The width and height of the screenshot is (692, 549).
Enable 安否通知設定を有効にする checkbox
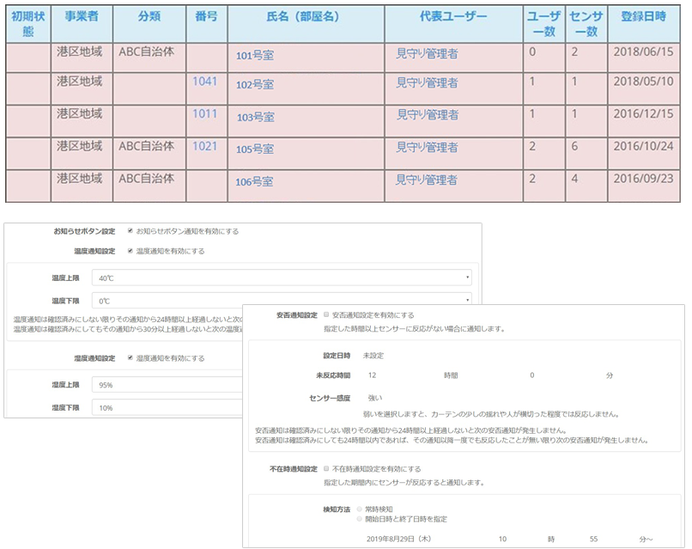coord(326,314)
